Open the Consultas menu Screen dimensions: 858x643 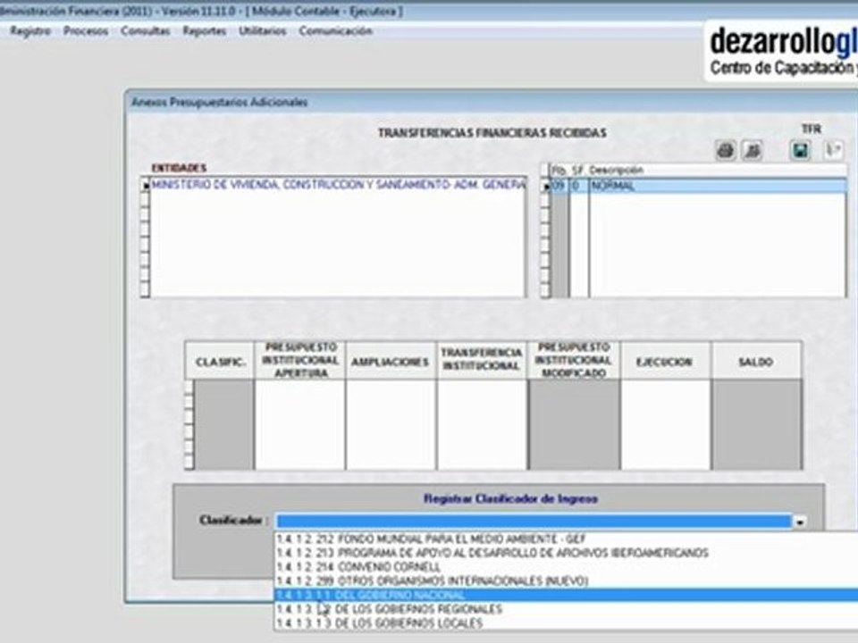tap(146, 31)
